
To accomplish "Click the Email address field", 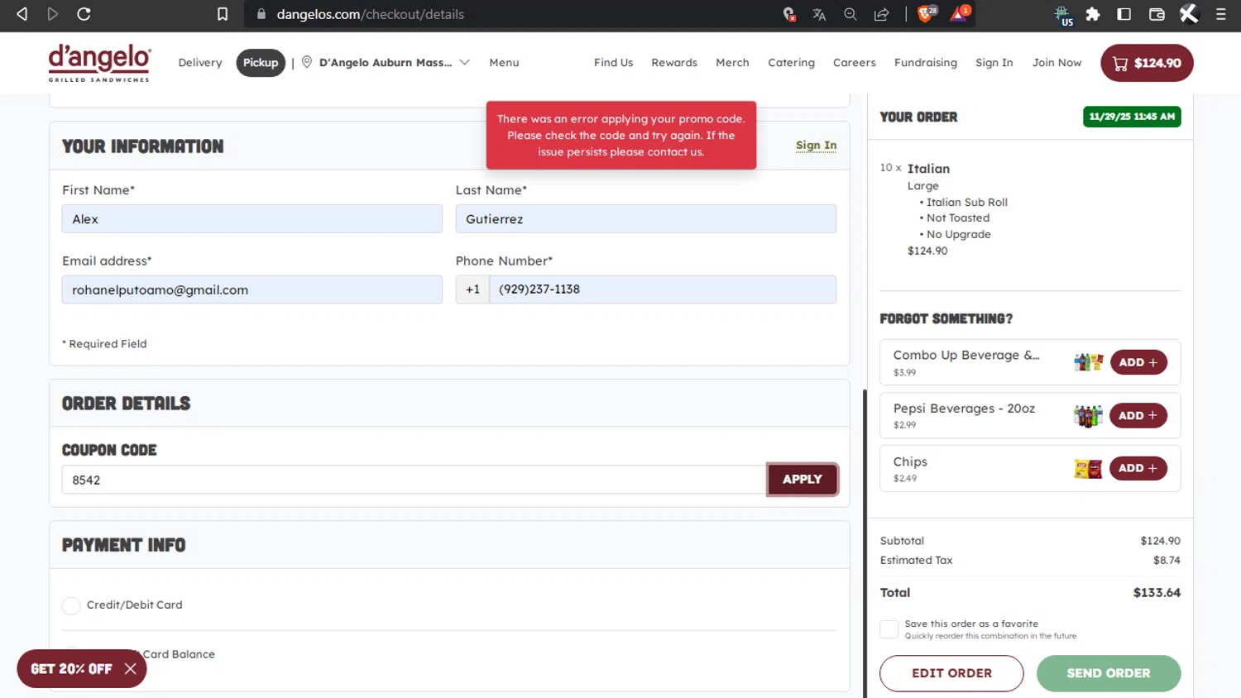I will click(x=252, y=289).
